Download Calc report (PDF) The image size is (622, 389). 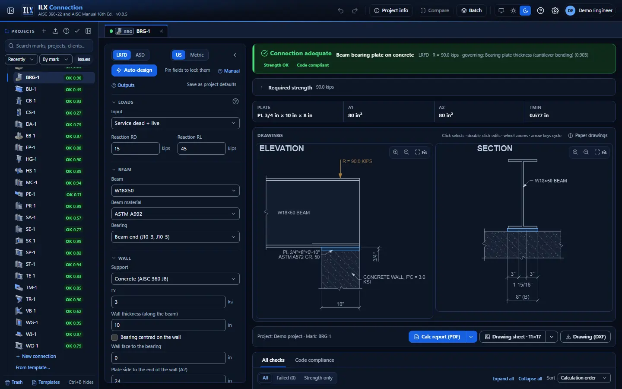437,337
